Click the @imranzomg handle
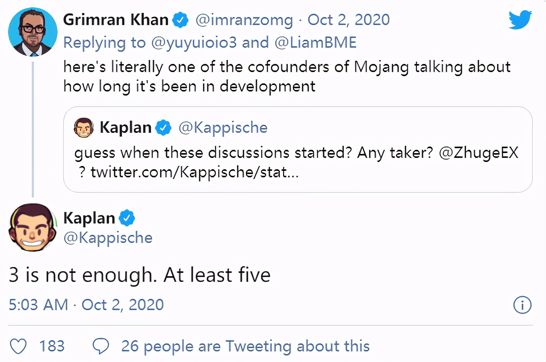546x362 pixels. coord(244,20)
